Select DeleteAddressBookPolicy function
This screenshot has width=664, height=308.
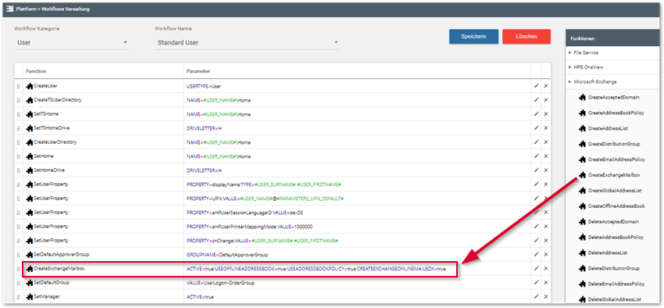point(612,237)
